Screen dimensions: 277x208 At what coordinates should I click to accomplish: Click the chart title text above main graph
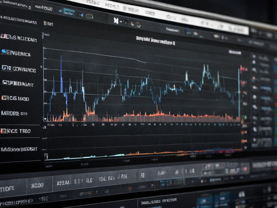155,41
